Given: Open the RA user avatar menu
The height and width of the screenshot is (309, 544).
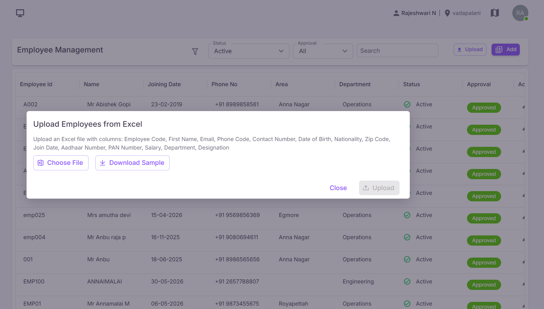Looking at the screenshot, I should click(520, 13).
